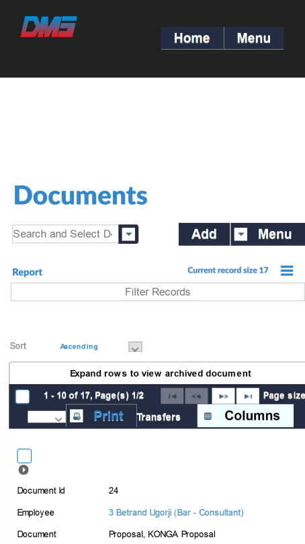Open the Home tab in top navigation

(192, 38)
